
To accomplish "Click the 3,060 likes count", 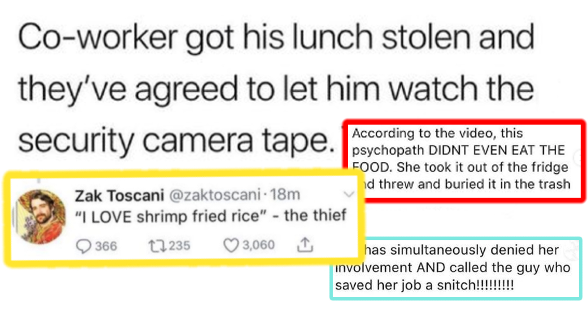I will click(x=258, y=244).
